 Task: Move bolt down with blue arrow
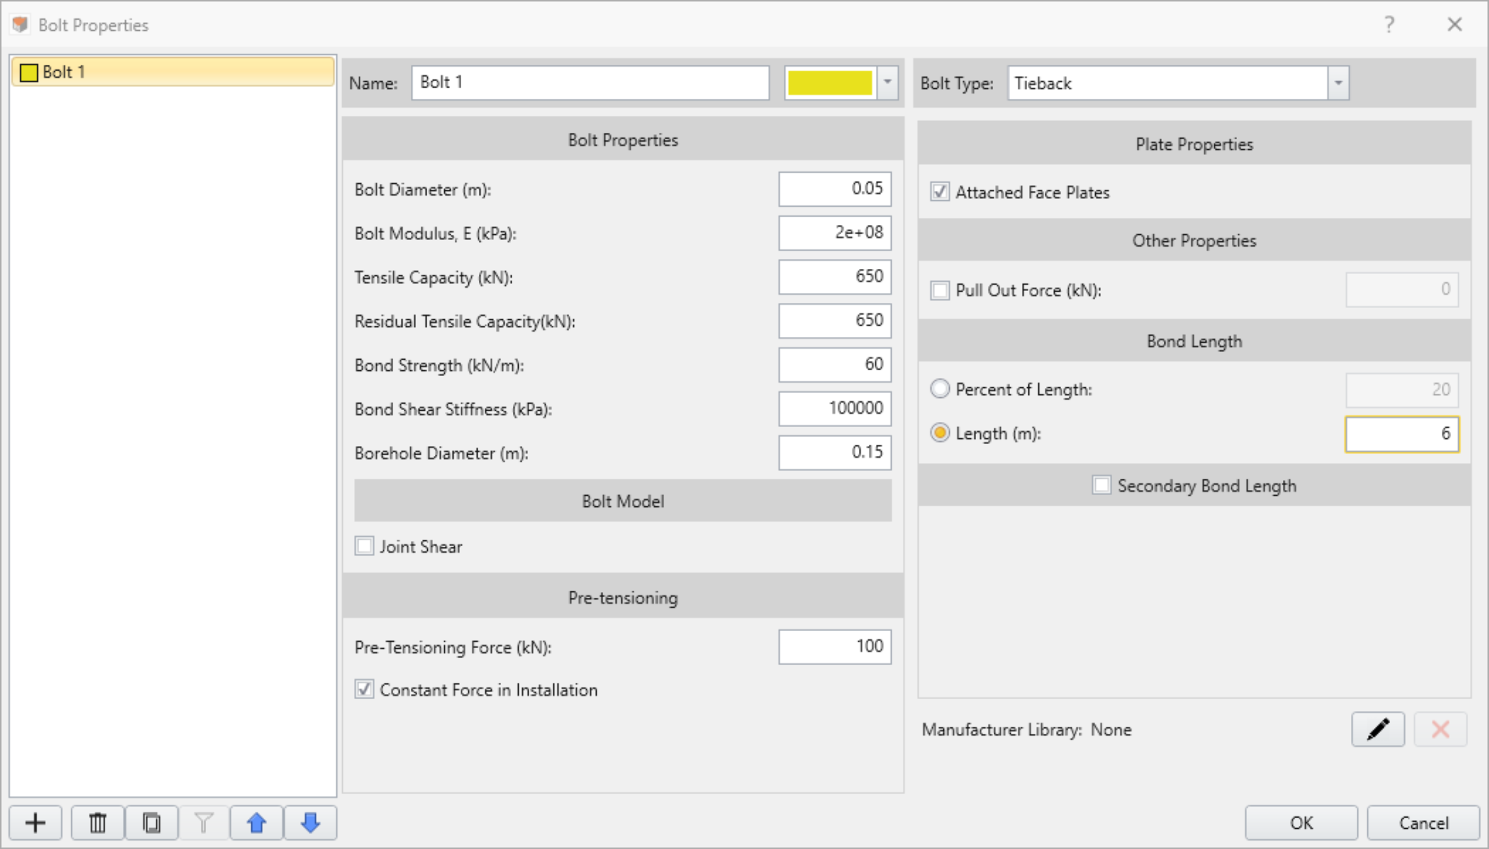click(x=310, y=823)
